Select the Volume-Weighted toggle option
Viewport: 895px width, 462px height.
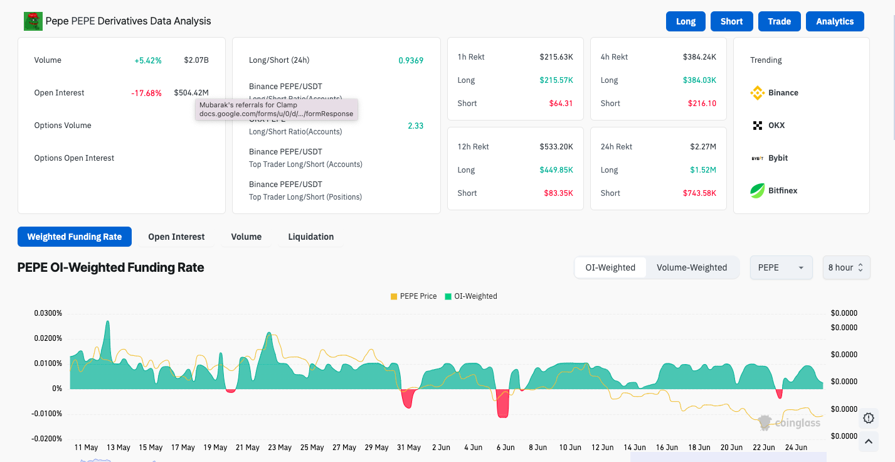click(692, 267)
